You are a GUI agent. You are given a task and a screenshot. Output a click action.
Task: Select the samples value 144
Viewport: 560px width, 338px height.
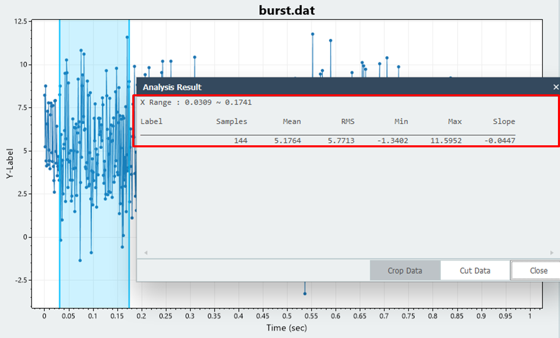point(241,141)
